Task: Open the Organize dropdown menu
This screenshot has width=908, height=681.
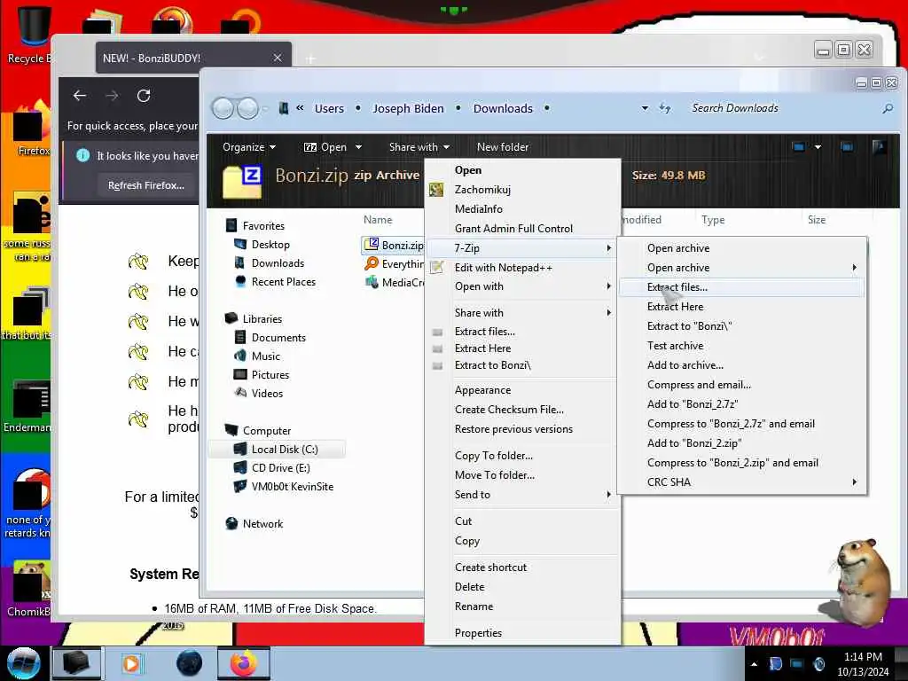Action: point(249,147)
